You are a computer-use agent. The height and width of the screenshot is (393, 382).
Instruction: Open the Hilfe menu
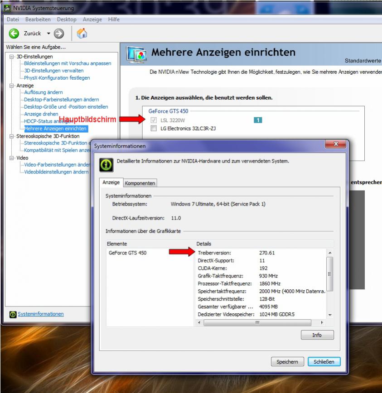[x=114, y=19]
